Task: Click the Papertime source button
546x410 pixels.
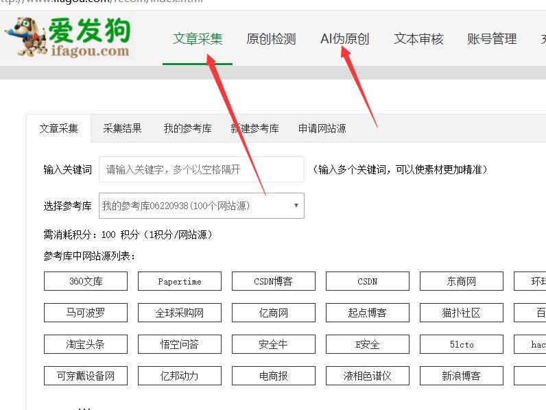Action: pos(180,281)
